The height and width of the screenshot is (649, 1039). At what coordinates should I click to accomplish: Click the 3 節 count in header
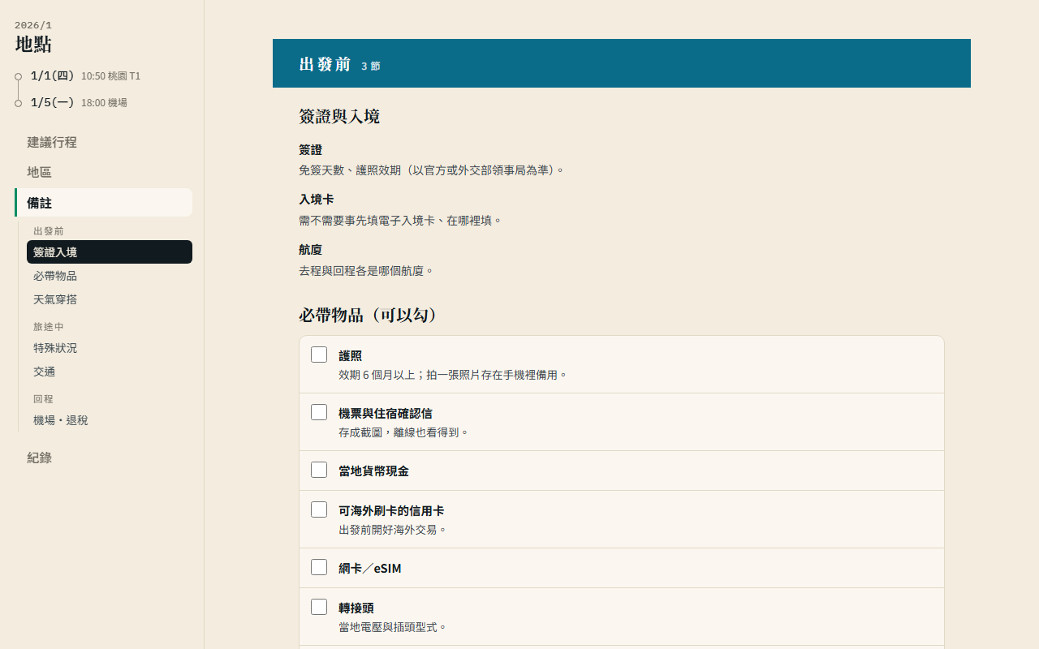coord(371,67)
